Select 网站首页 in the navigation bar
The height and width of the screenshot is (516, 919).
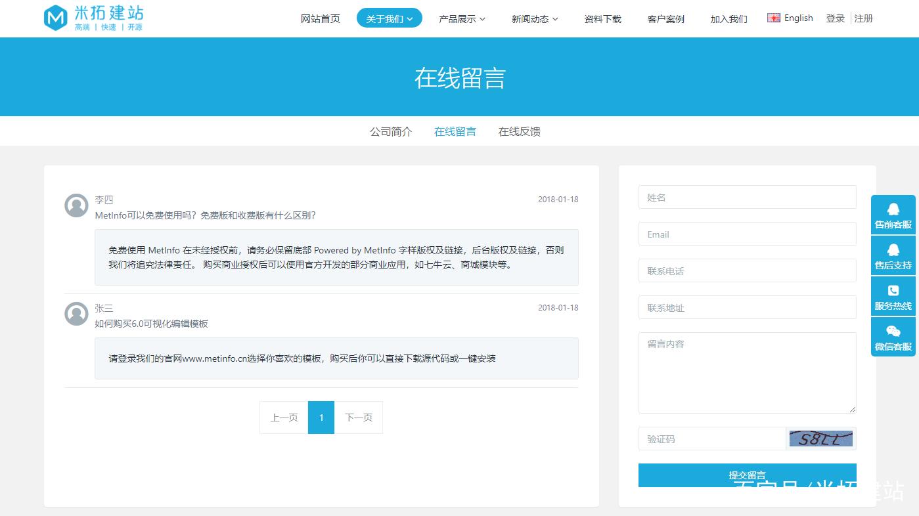(x=320, y=19)
